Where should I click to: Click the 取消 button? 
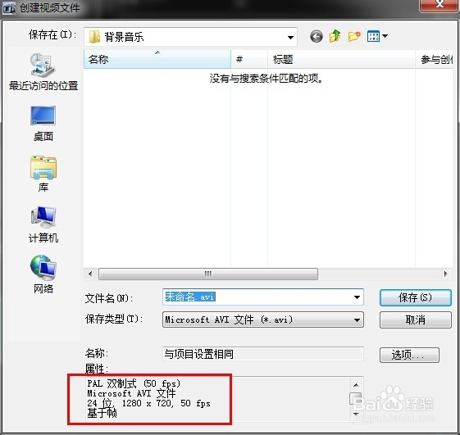coord(415,319)
